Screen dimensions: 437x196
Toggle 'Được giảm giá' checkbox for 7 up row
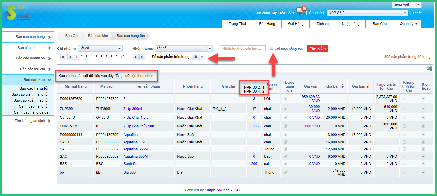286,99
